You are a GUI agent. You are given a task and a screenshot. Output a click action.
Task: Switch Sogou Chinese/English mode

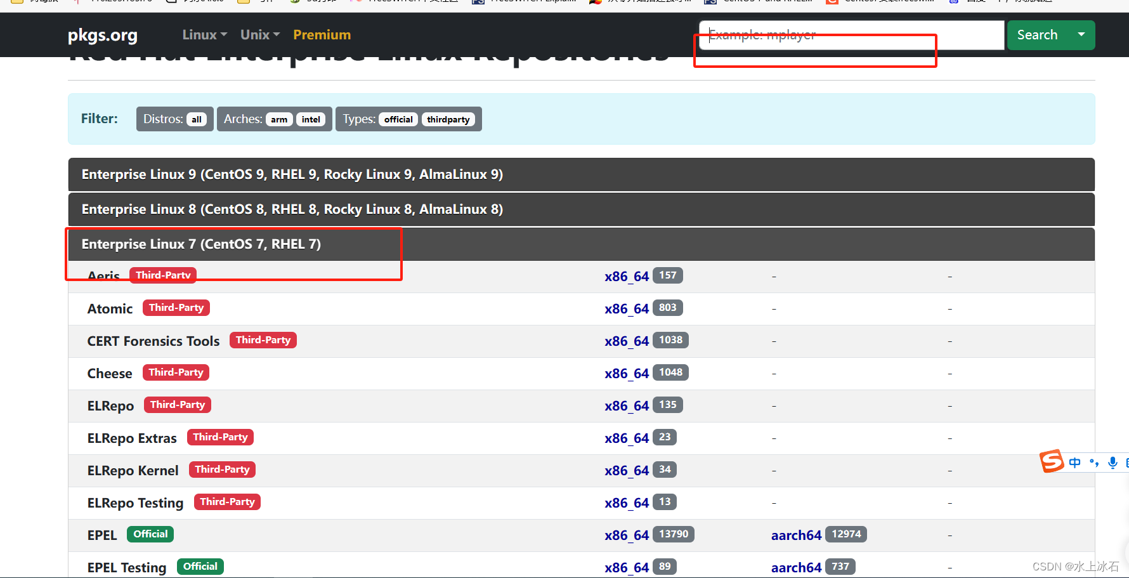(1074, 463)
